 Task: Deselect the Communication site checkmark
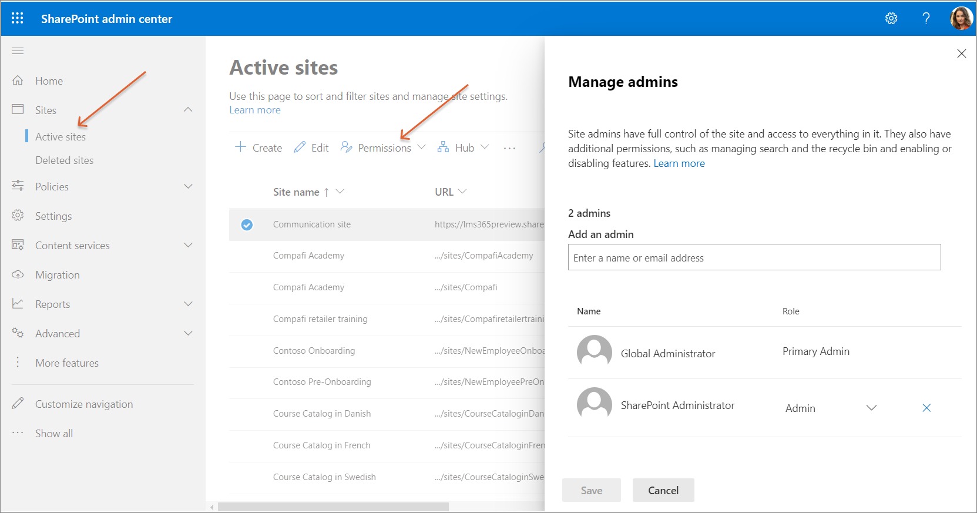click(x=247, y=224)
